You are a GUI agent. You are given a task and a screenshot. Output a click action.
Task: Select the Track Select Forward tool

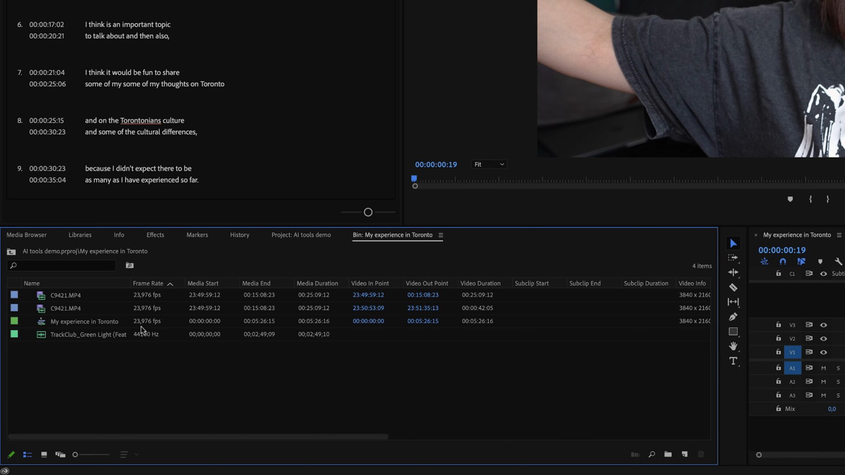tap(733, 258)
